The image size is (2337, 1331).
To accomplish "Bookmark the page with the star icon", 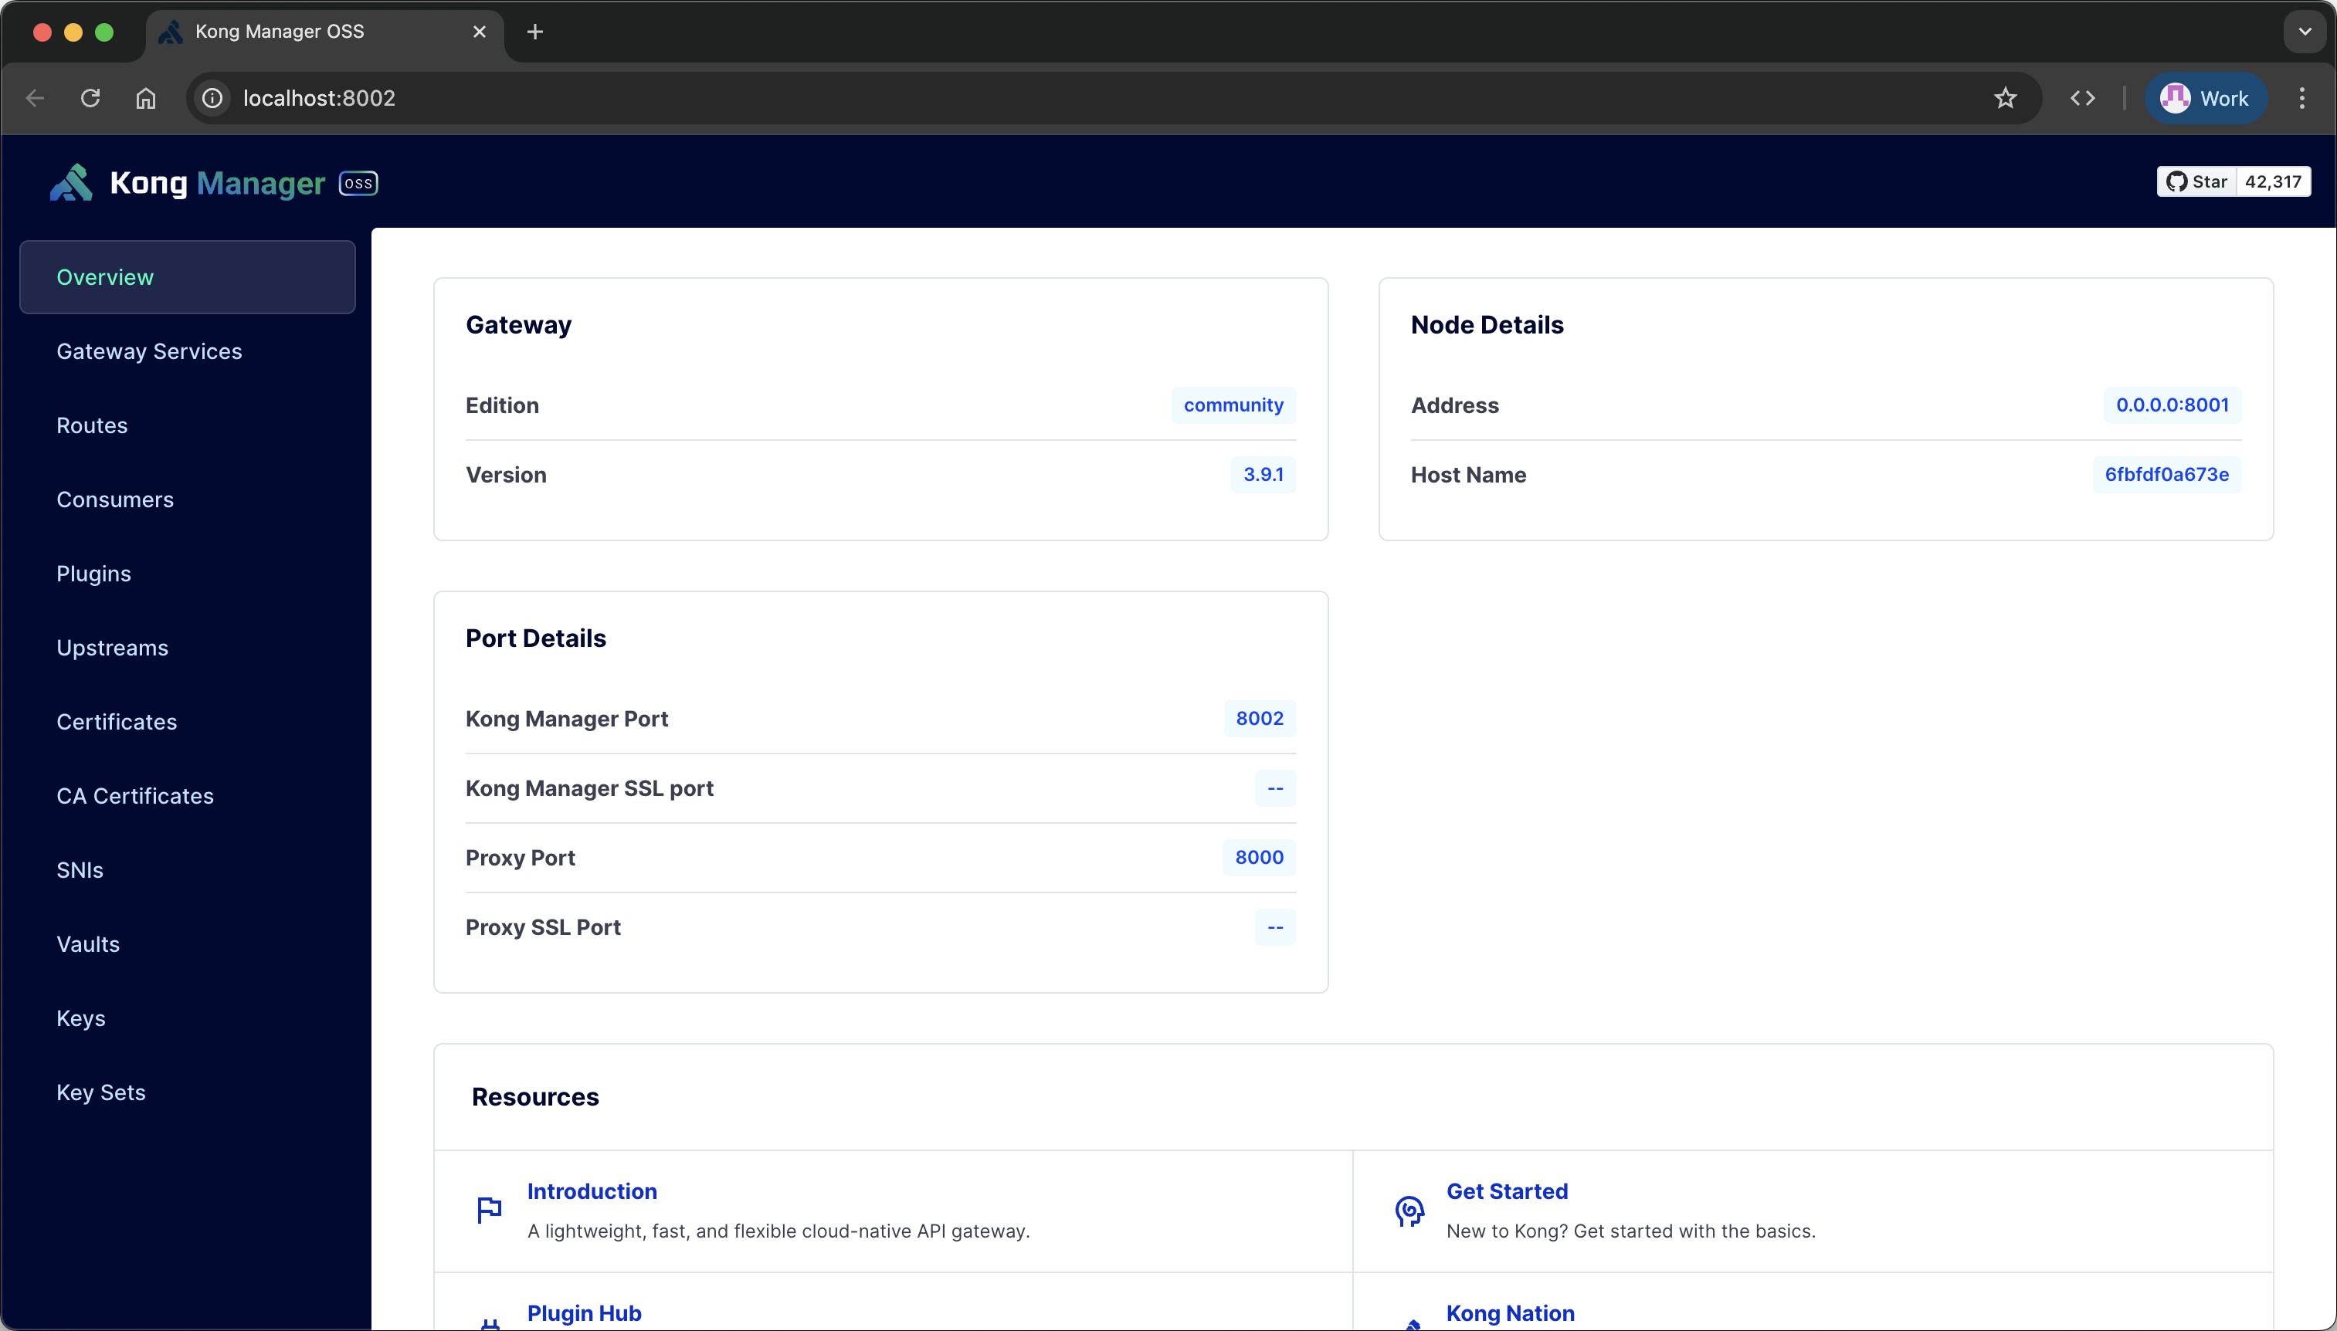I will point(2004,98).
